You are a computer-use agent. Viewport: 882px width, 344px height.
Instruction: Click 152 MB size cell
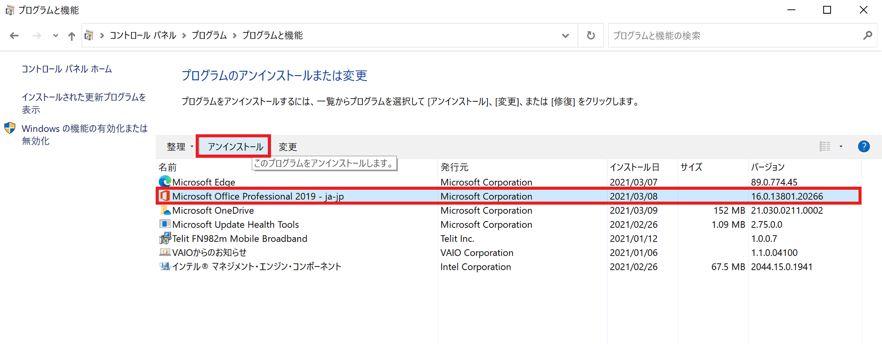tap(729, 211)
